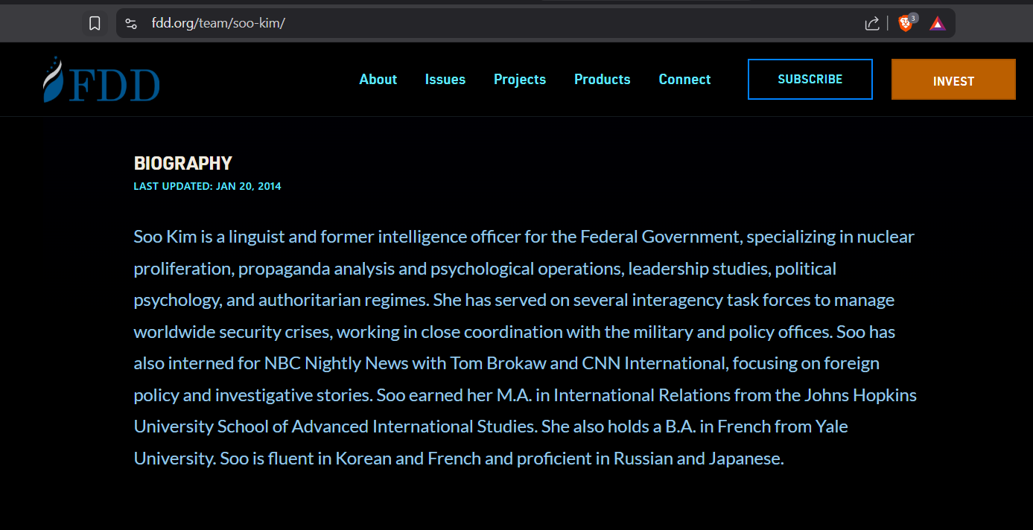Click 'LAST UPDATED: JAN 20, 2014' text
The width and height of the screenshot is (1033, 530).
pyautogui.click(x=208, y=186)
